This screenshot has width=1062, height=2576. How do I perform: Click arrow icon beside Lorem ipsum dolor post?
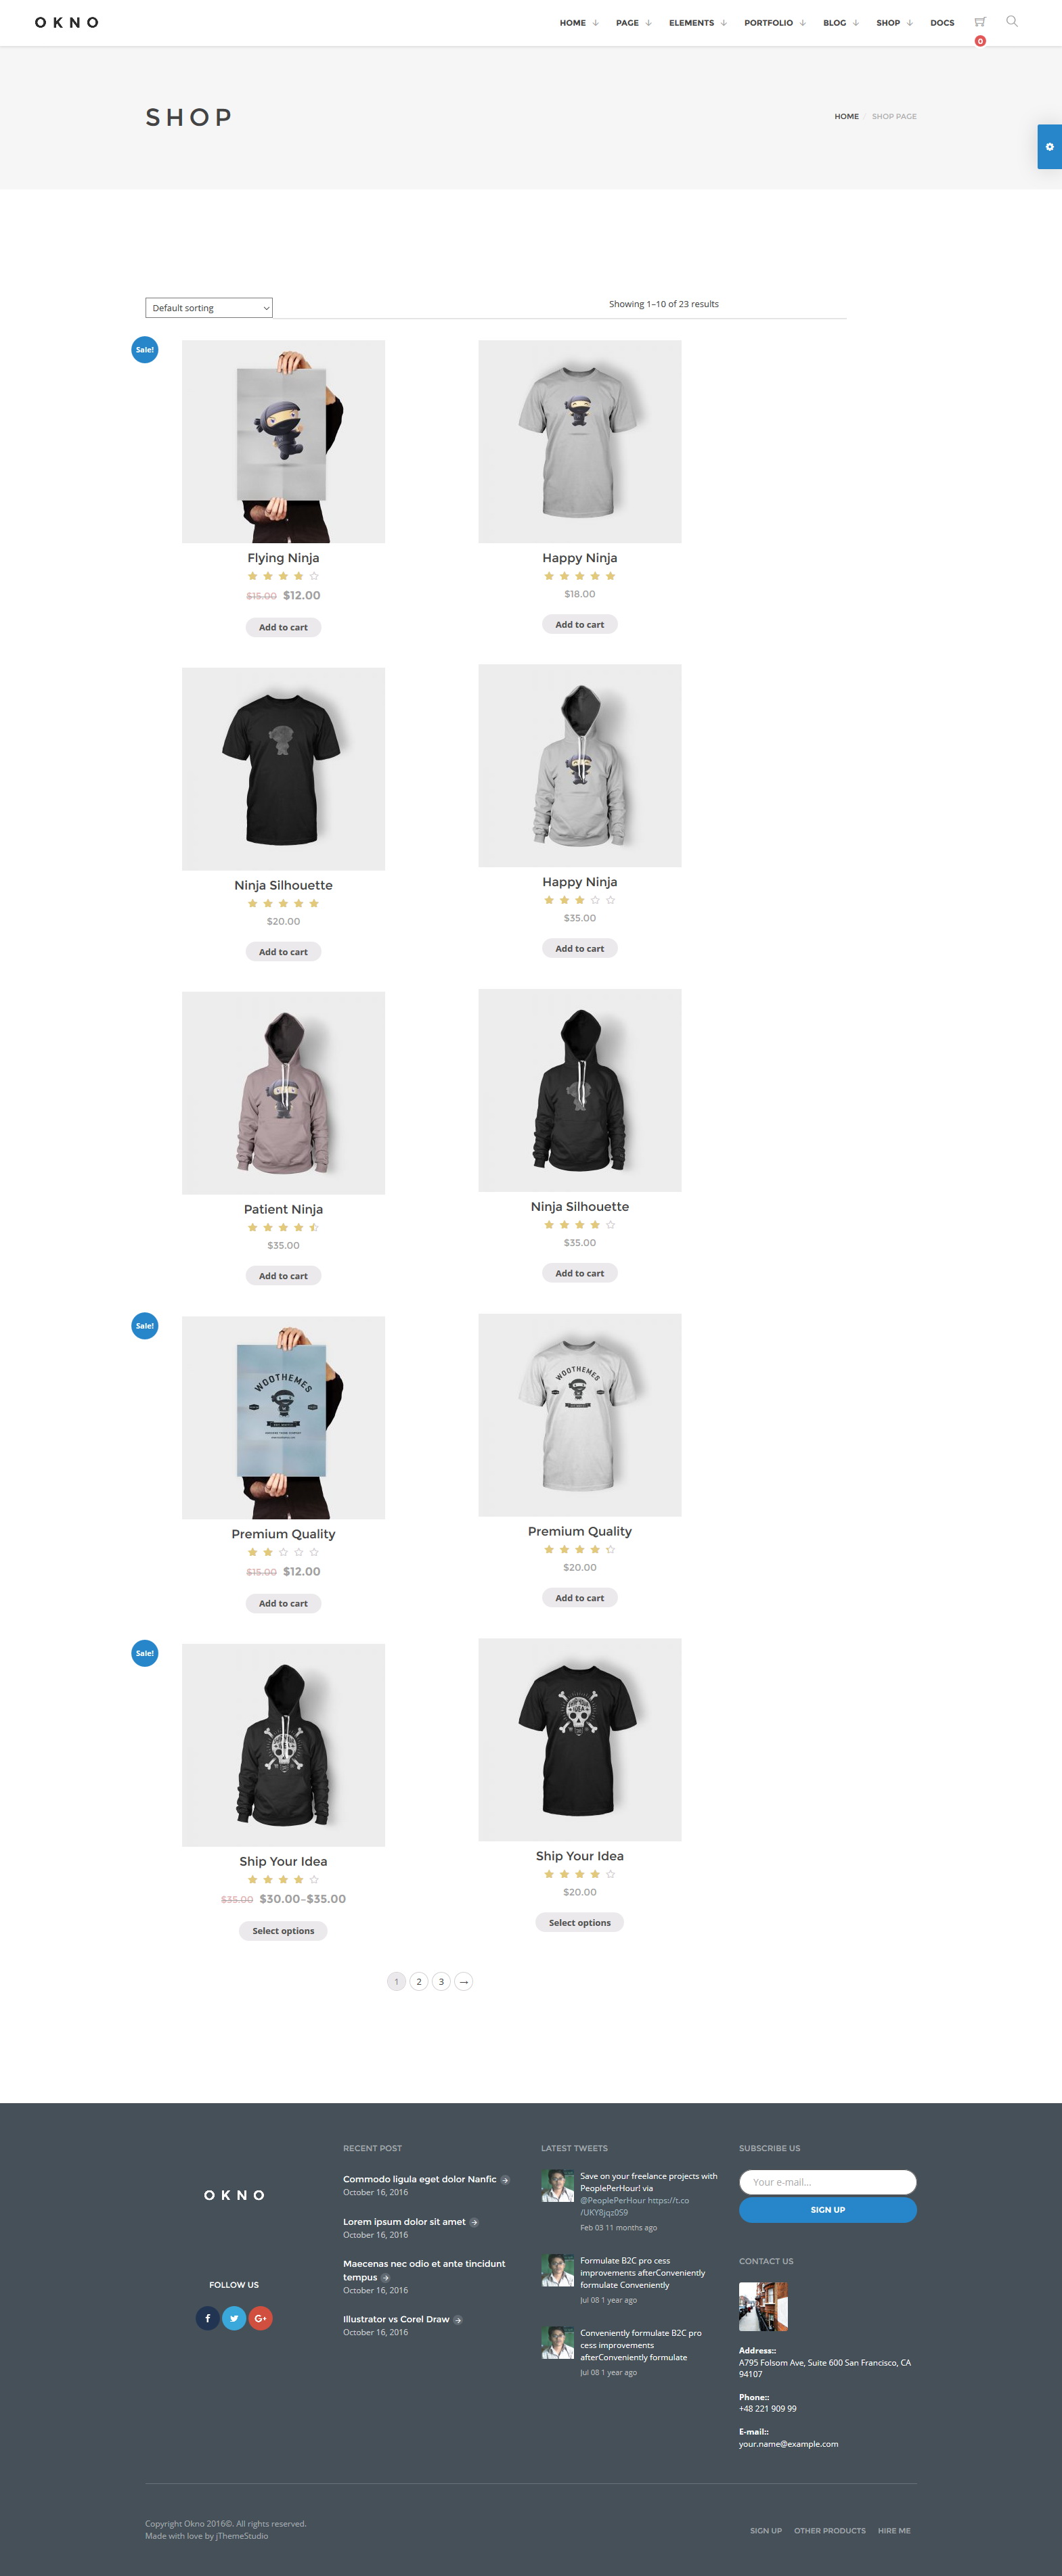(473, 2222)
